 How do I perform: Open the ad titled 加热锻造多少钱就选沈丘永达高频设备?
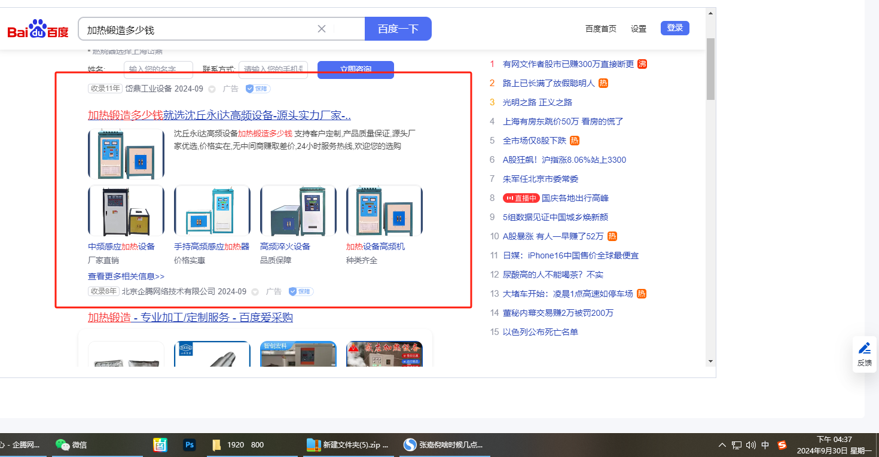[x=219, y=115]
